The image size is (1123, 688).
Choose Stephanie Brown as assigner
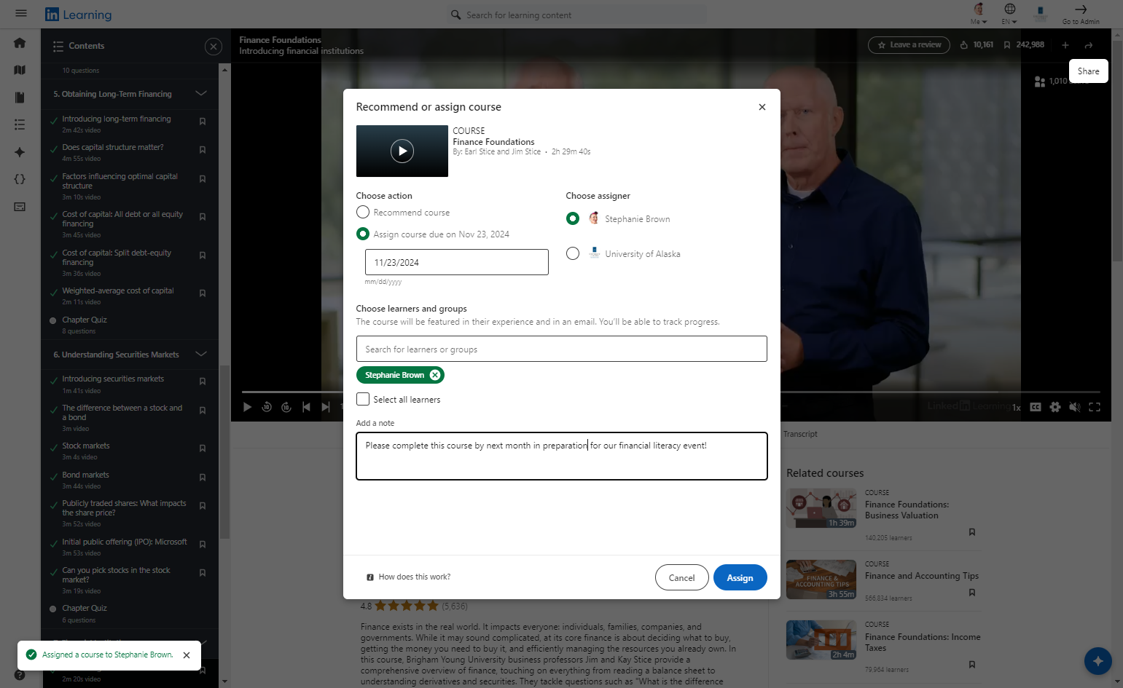(x=573, y=218)
